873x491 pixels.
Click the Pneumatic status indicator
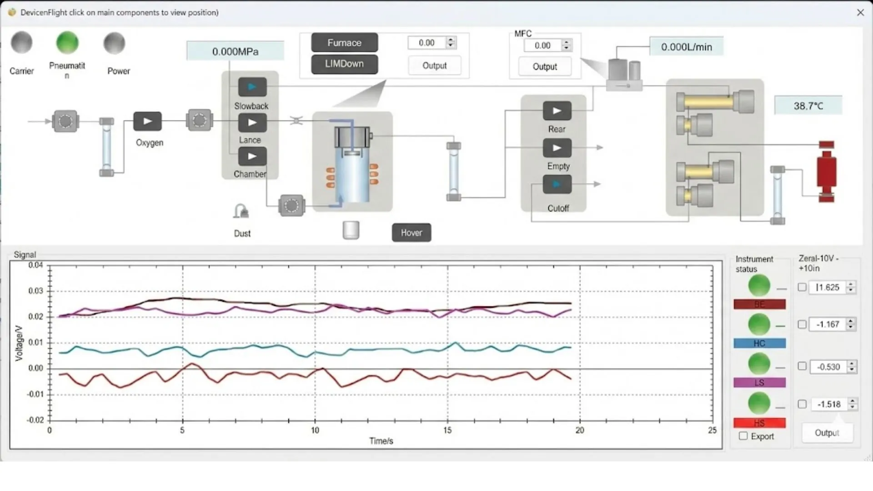[x=67, y=43]
